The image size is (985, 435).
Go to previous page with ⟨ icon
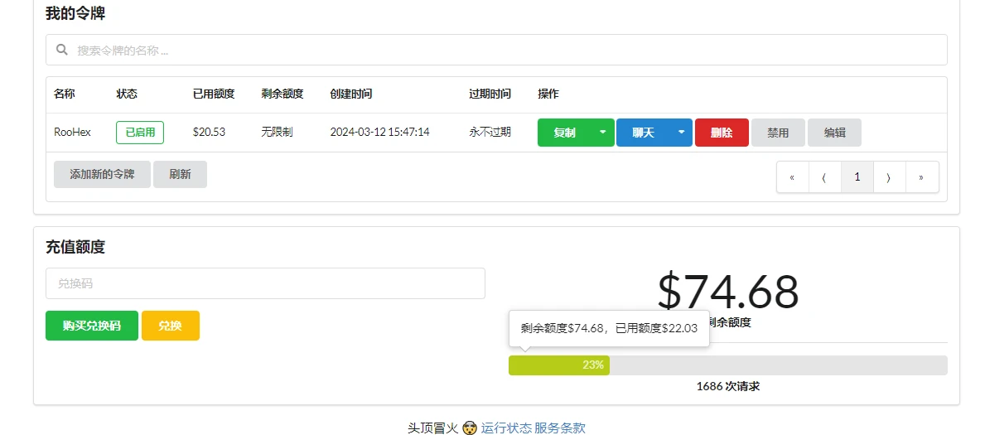pyautogui.click(x=824, y=177)
